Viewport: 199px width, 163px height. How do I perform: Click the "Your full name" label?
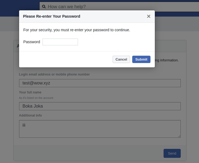[x=30, y=92]
